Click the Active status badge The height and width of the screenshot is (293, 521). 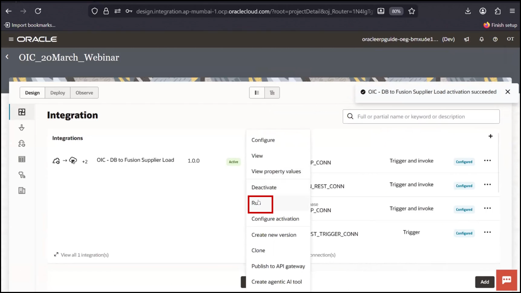coord(233,162)
